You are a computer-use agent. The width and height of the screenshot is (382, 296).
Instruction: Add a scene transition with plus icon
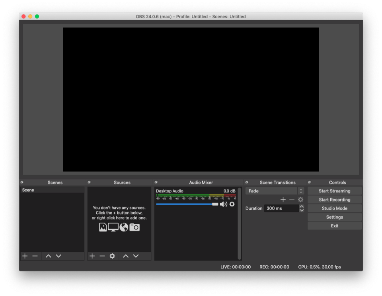point(283,200)
